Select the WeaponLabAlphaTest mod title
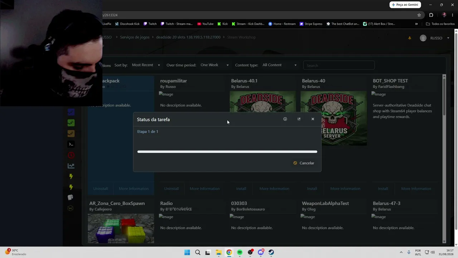The height and width of the screenshot is (258, 458). 325,204
